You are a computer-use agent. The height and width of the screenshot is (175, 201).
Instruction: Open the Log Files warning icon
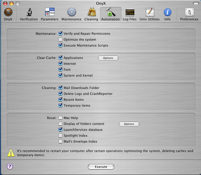pos(130,12)
